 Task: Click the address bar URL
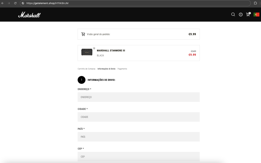[x=47, y=3]
